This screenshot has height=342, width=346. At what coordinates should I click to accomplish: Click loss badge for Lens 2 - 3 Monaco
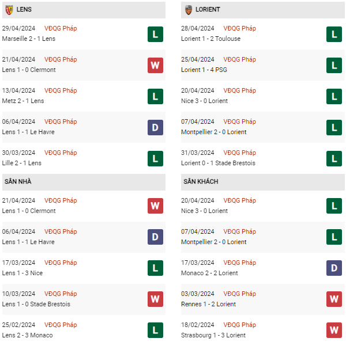[x=155, y=330]
